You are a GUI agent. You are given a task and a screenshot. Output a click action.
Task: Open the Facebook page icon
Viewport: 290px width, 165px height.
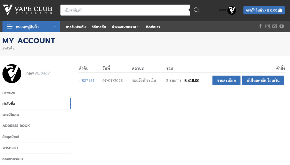(260, 26)
